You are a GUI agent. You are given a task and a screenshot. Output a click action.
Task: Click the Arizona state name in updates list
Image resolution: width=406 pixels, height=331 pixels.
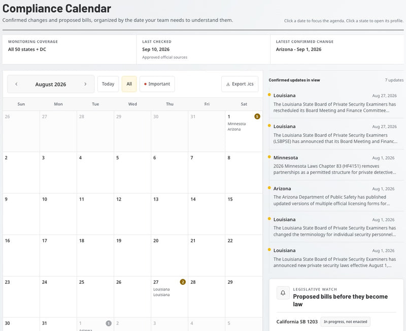pyautogui.click(x=282, y=188)
